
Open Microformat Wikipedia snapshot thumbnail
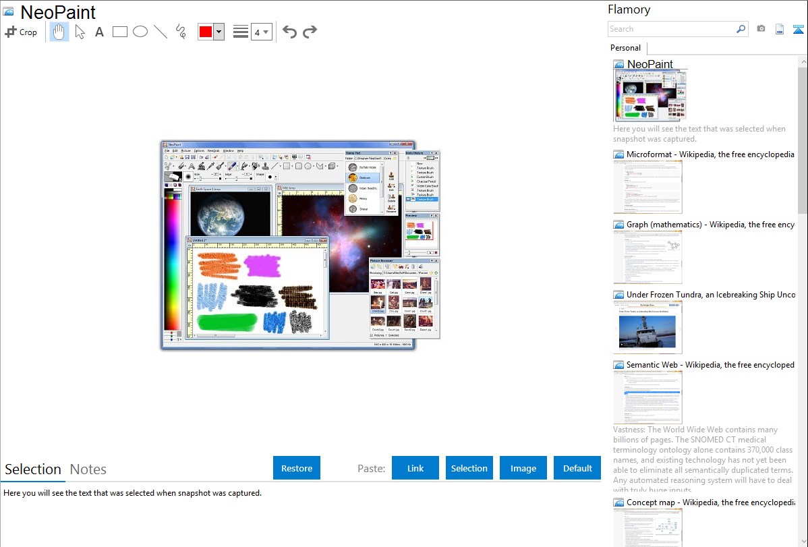click(647, 187)
